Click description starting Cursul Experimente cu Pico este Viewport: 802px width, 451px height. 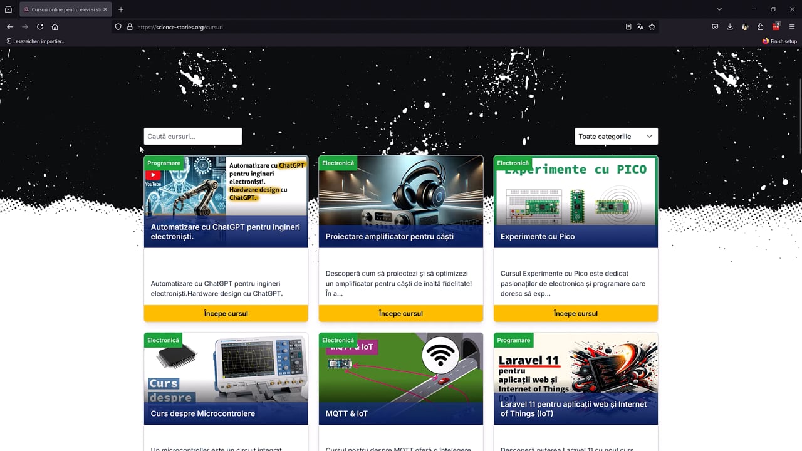point(573,283)
